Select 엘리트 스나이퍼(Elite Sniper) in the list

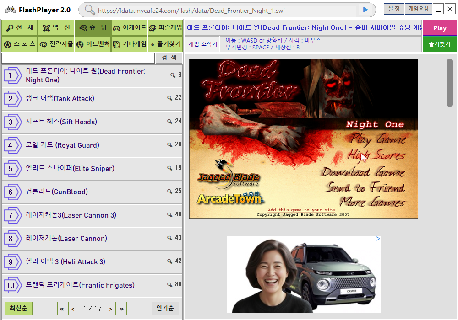[x=92, y=169]
